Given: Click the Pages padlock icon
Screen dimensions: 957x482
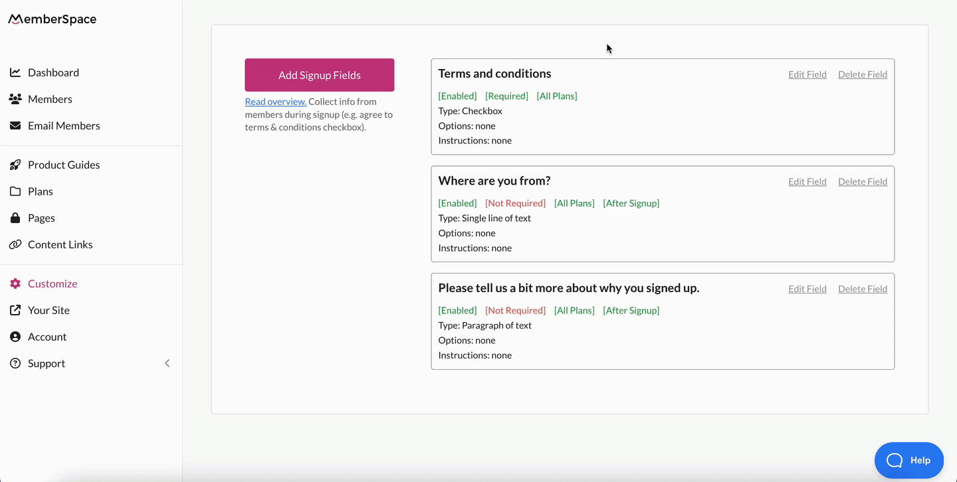Looking at the screenshot, I should (x=15, y=218).
